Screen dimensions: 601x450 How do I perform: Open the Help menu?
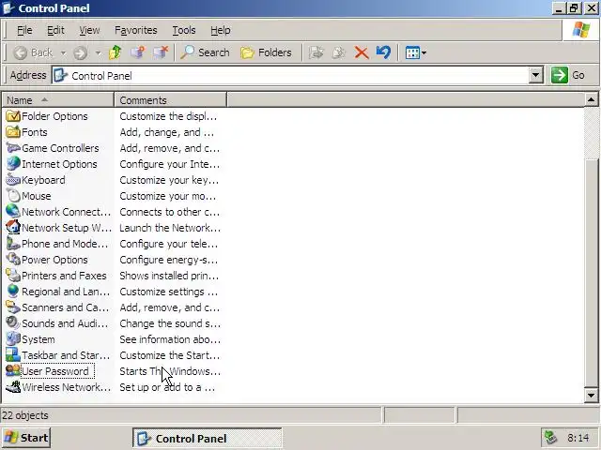coord(221,30)
